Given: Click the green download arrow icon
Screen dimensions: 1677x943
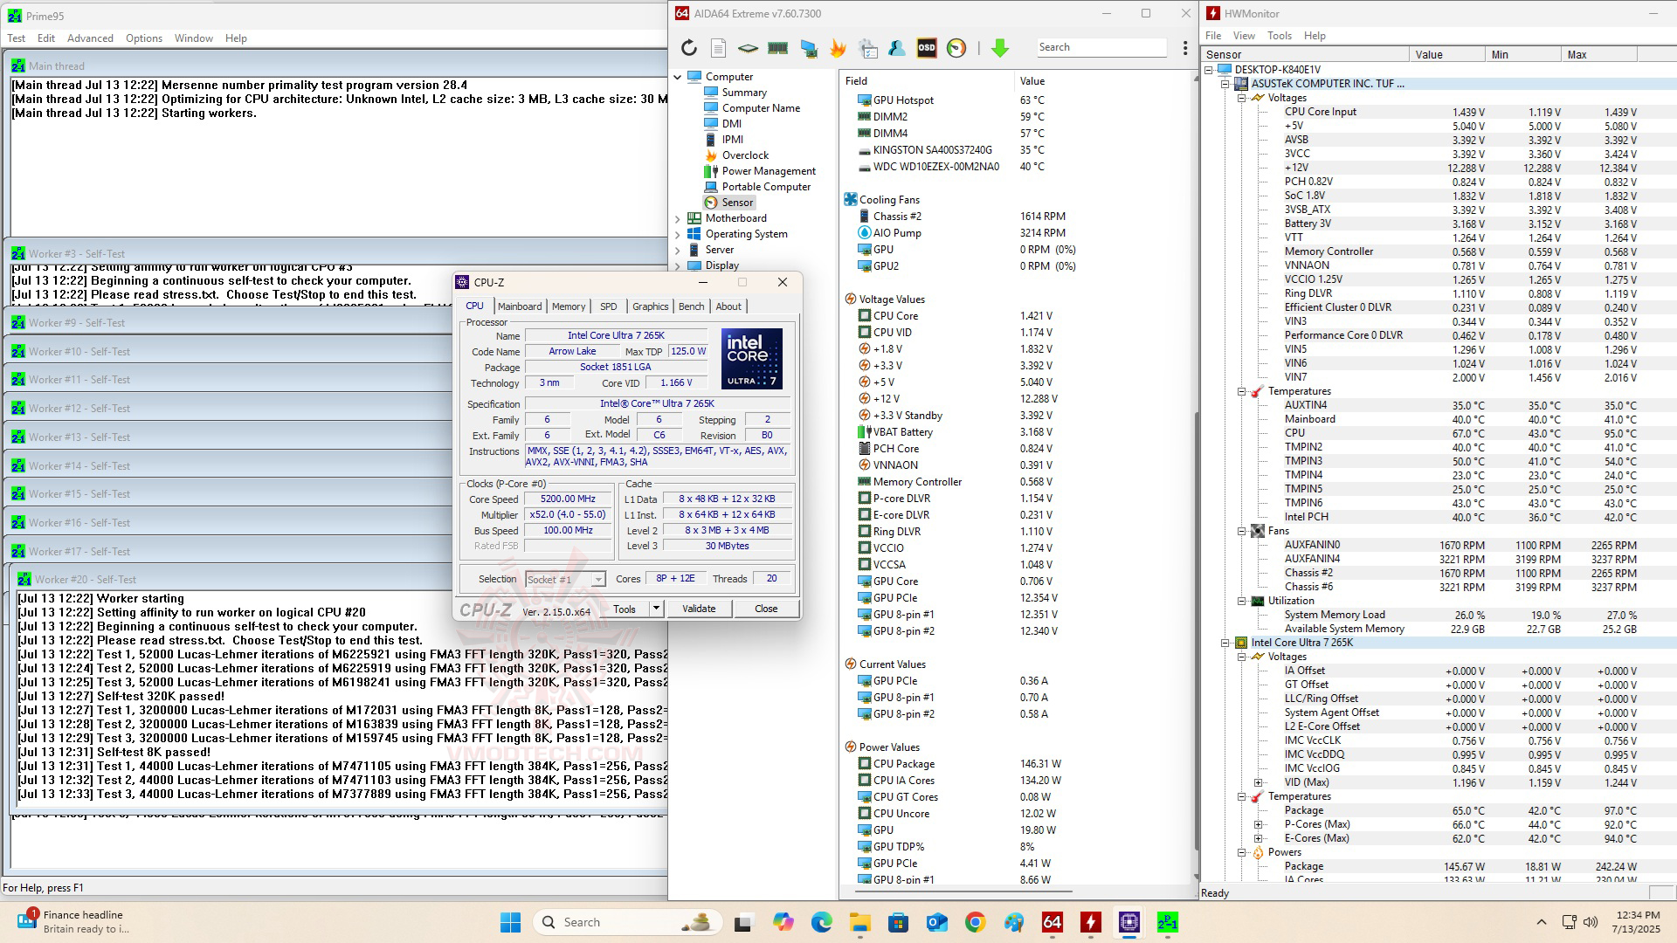Looking at the screenshot, I should tap(1000, 48).
